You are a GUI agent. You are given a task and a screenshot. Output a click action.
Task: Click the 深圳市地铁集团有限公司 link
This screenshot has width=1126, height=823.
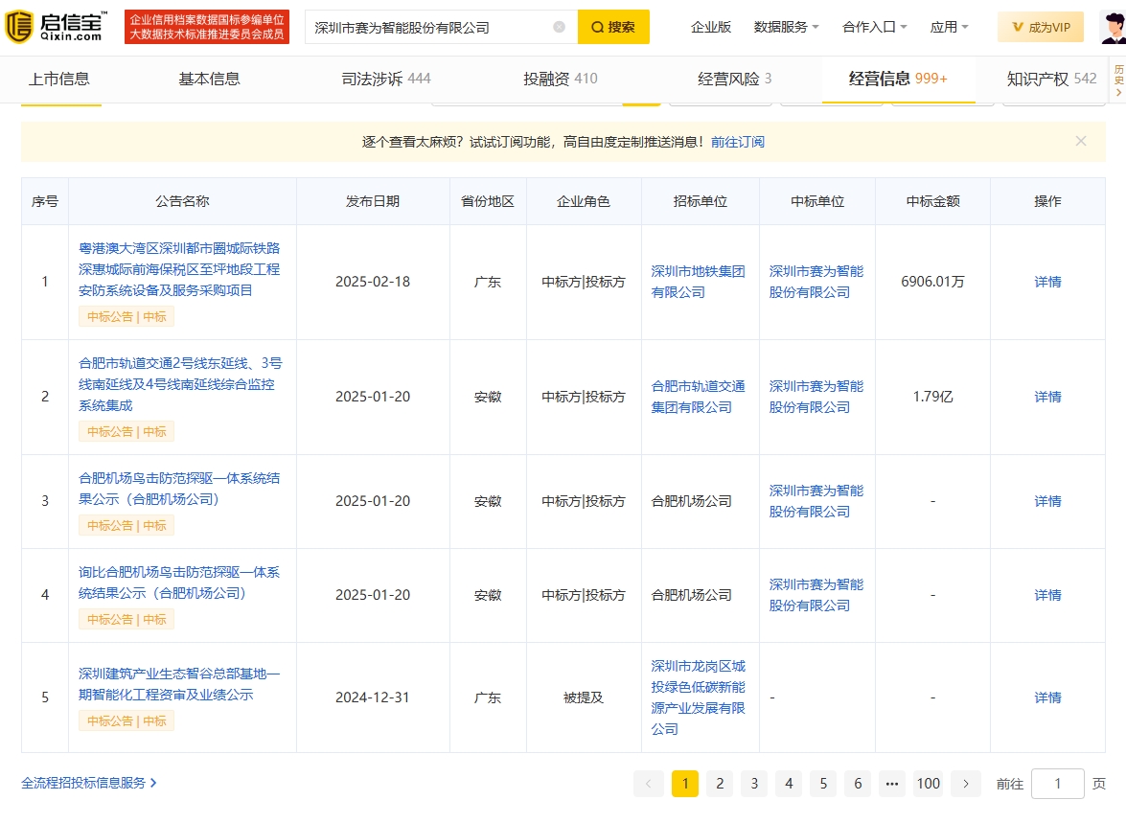[698, 282]
